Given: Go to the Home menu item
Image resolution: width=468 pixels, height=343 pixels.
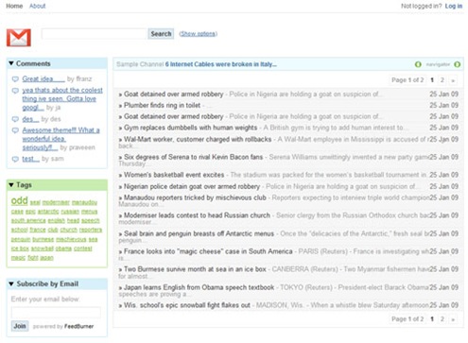Looking at the screenshot, I should pos(14,6).
